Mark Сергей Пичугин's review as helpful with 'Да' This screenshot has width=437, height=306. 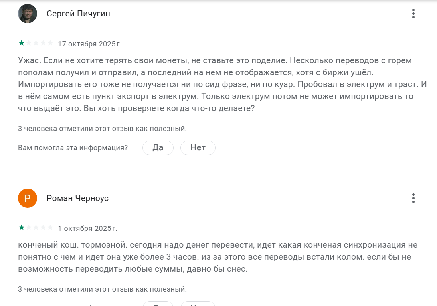click(x=158, y=148)
